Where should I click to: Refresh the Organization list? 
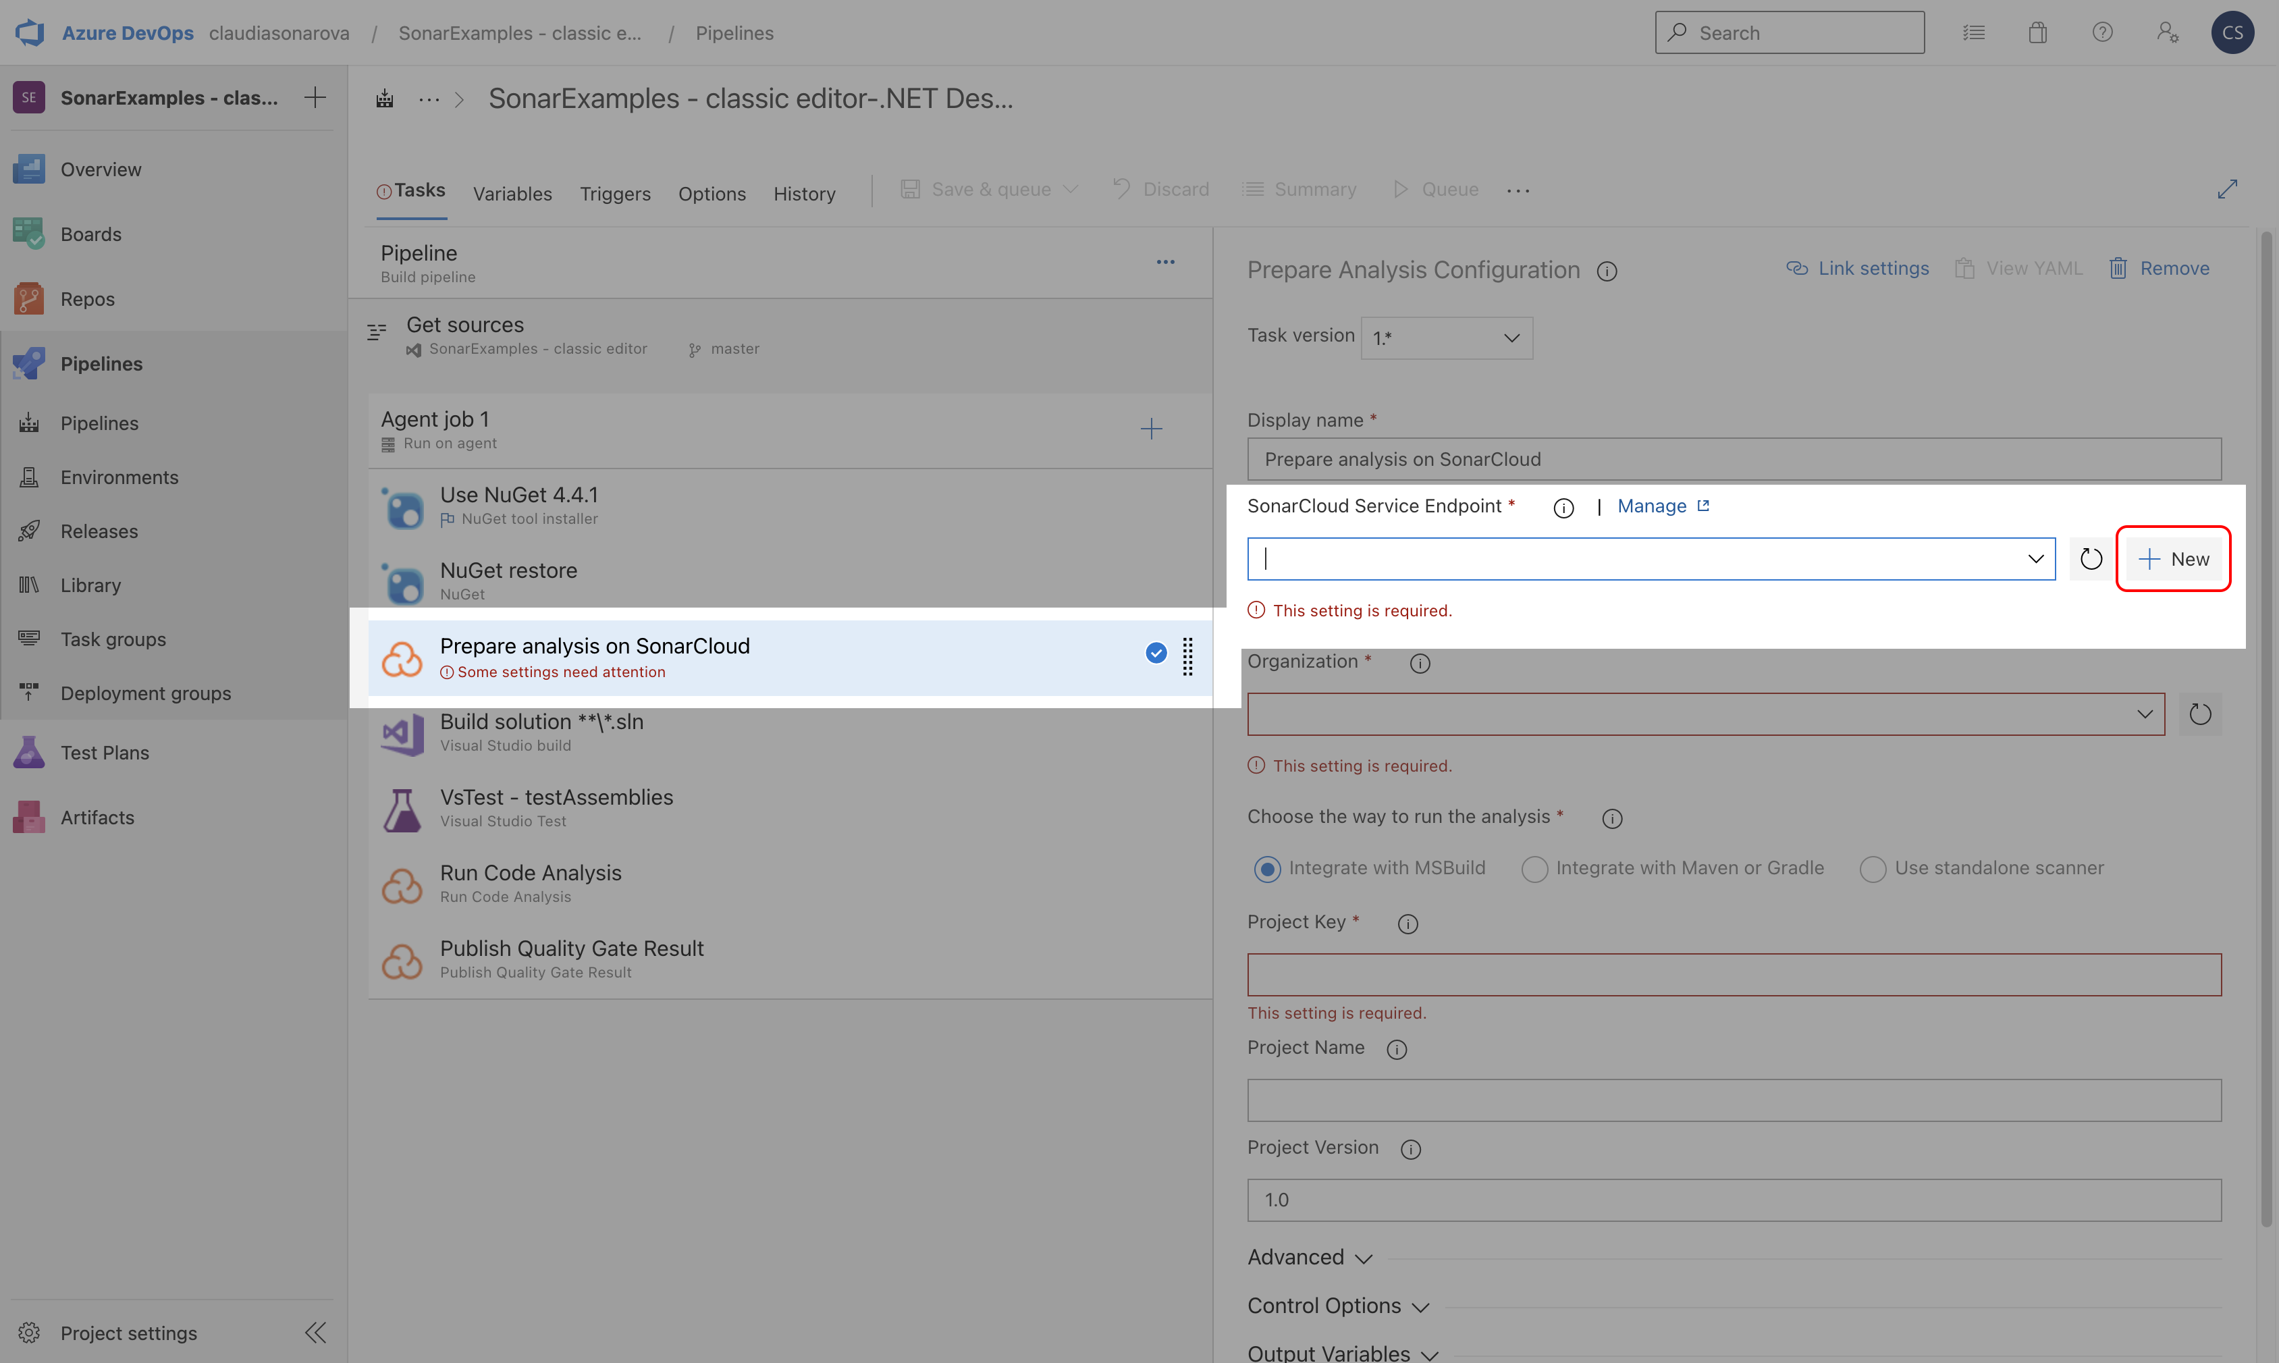tap(2200, 714)
